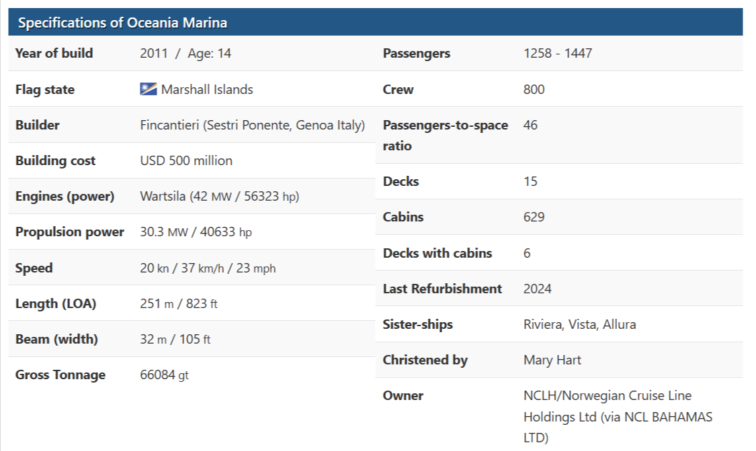Image resolution: width=756 pixels, height=451 pixels.
Task: Select the Christened by Mary Hart value
Action: [x=552, y=360]
